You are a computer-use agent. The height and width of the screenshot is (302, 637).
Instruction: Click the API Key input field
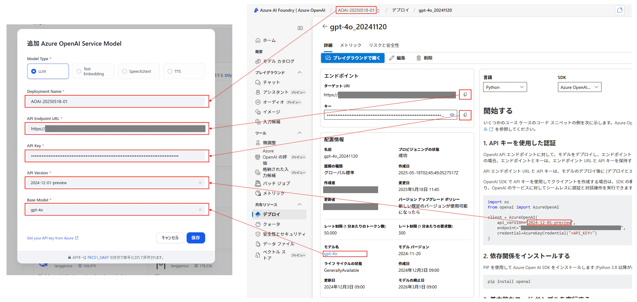coord(116,155)
